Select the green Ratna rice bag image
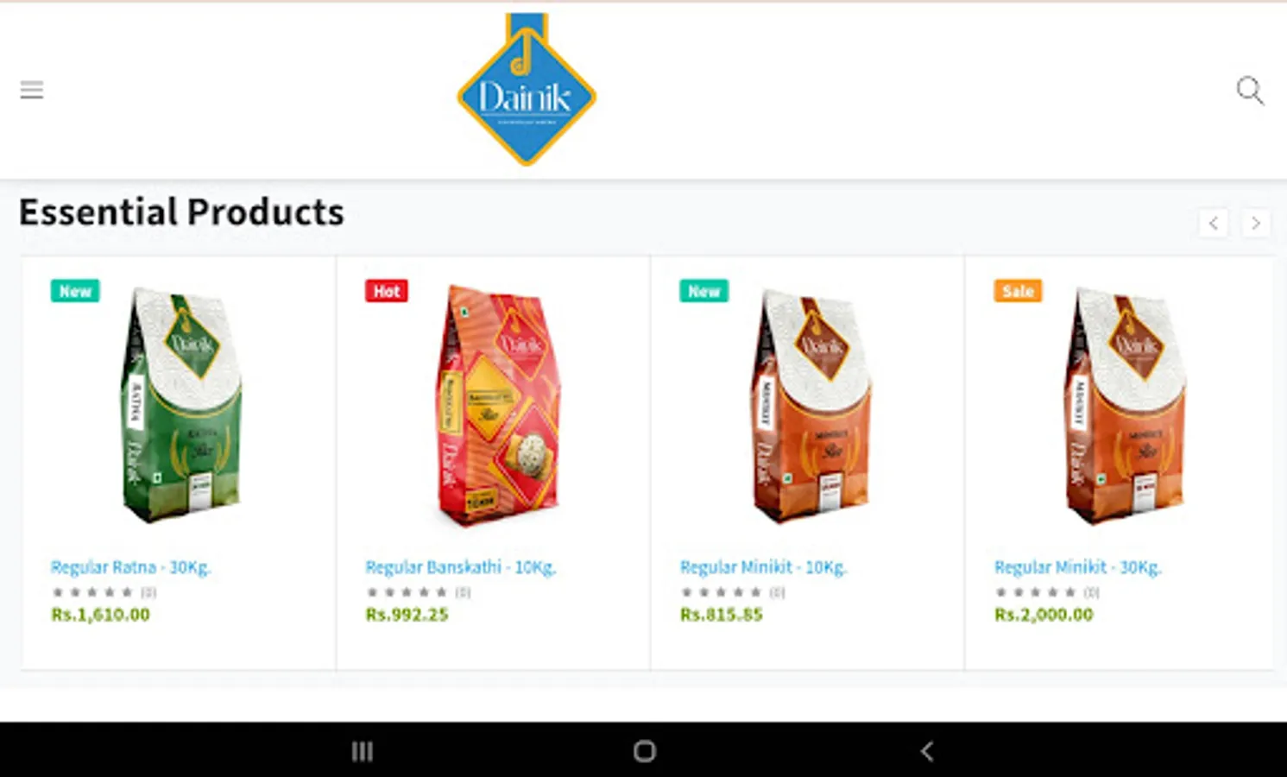 click(x=180, y=405)
